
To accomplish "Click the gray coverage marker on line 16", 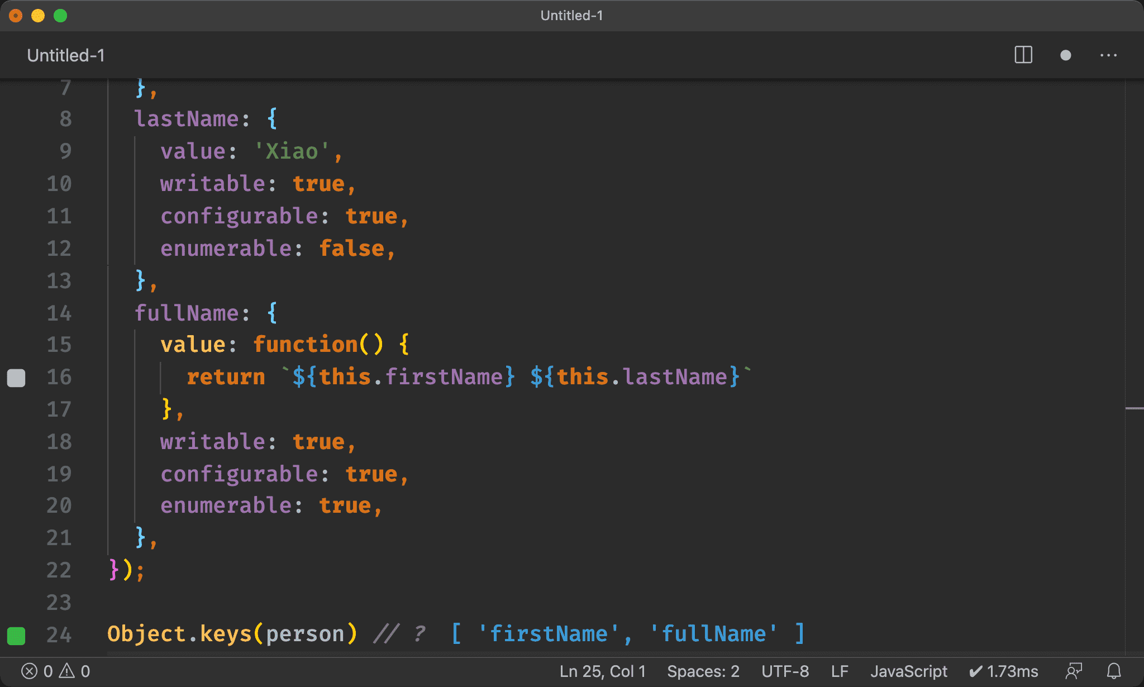I will [x=16, y=378].
